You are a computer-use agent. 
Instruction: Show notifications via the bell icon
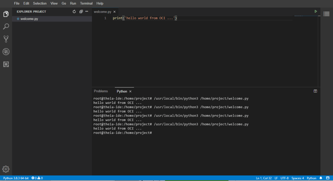321,178
